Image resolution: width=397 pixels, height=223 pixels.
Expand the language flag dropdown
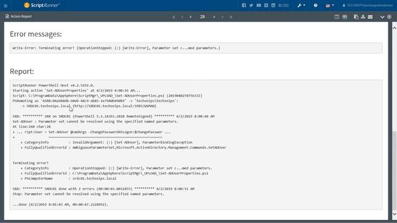[x=330, y=6]
